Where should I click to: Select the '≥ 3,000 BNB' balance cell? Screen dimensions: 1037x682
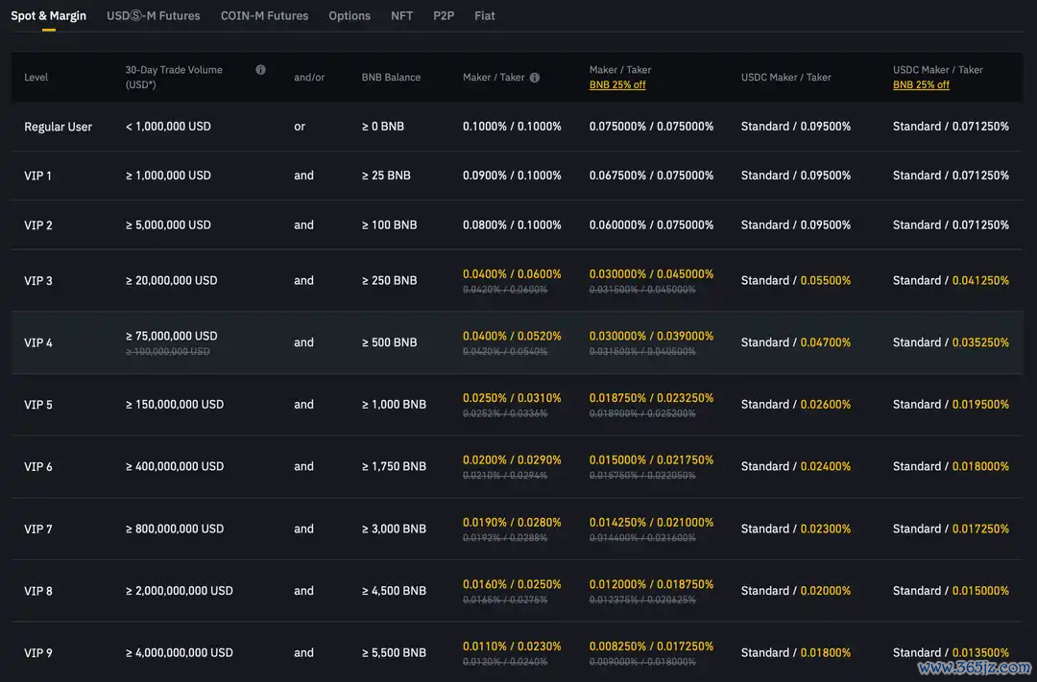pos(394,529)
